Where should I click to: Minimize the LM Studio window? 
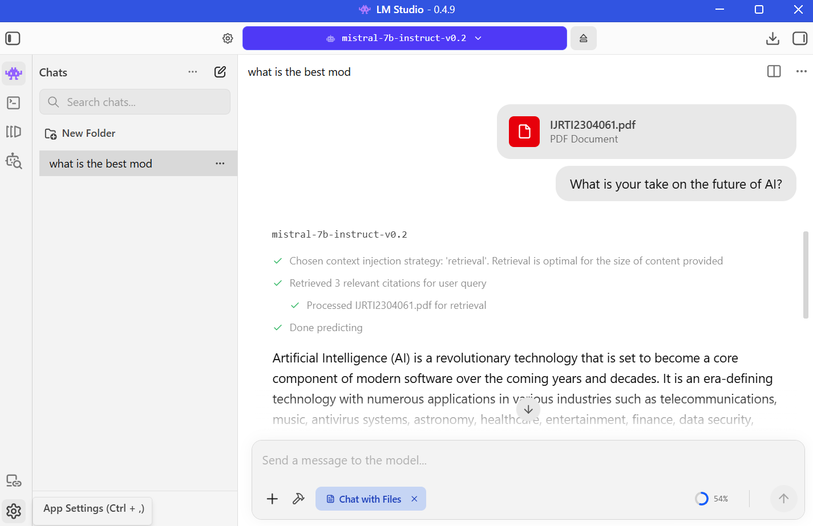(719, 10)
